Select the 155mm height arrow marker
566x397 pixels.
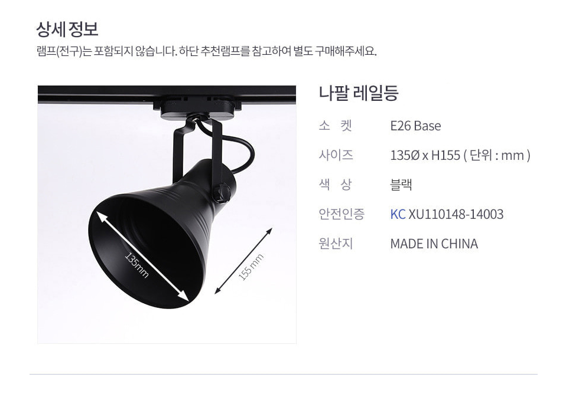click(243, 261)
